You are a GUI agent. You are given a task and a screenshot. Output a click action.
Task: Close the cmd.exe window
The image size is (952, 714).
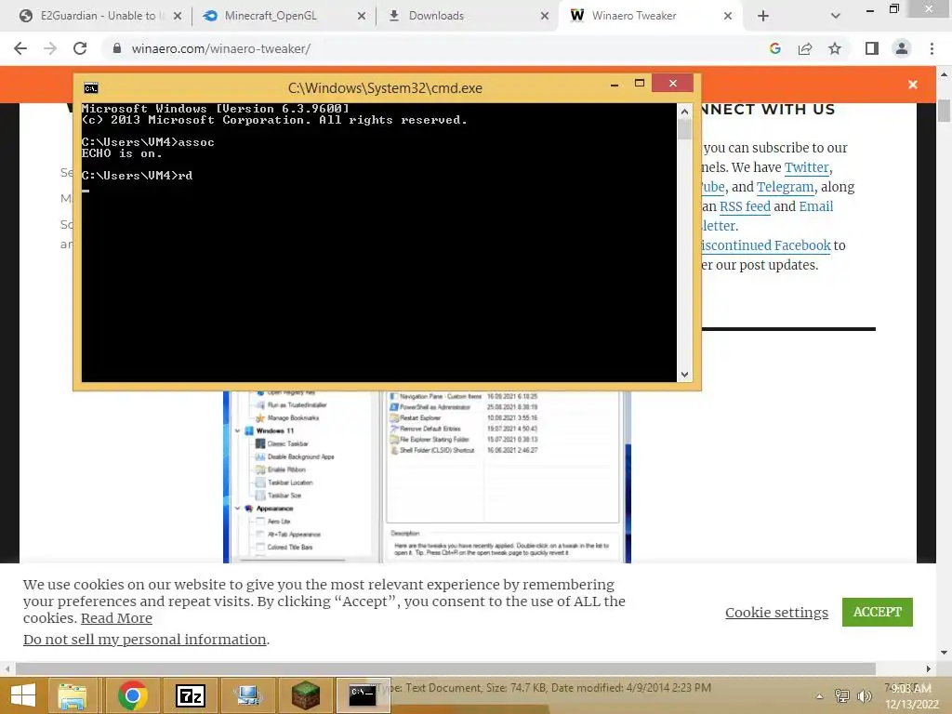point(673,83)
